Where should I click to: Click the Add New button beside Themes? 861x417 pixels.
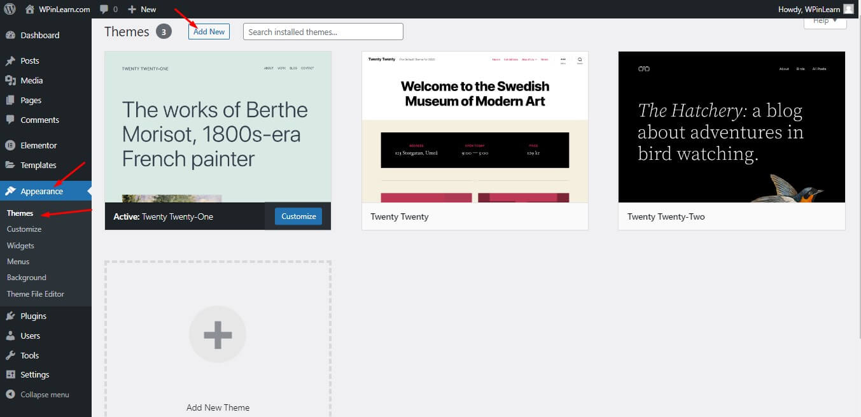tap(209, 31)
